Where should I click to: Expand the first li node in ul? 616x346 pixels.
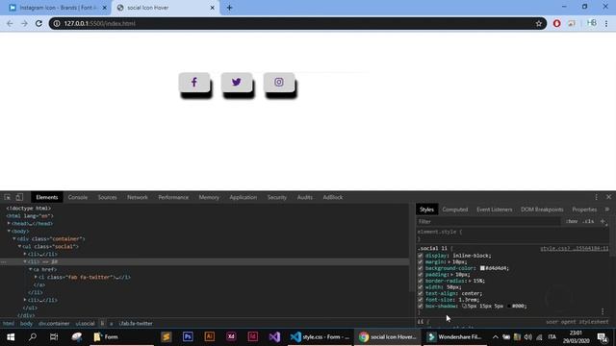point(25,254)
